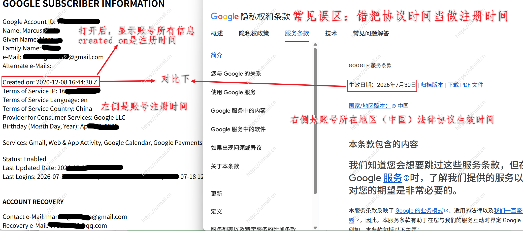The width and height of the screenshot is (523, 231).
Task: Click the GOOGLE 服务条款 heading
Action: tap(370, 65)
